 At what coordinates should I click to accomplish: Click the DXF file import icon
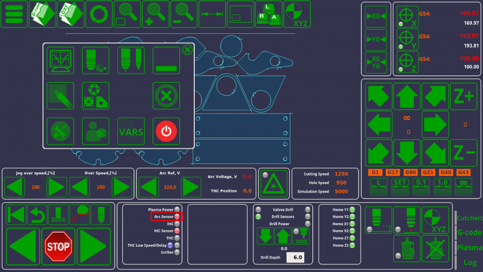point(71,15)
